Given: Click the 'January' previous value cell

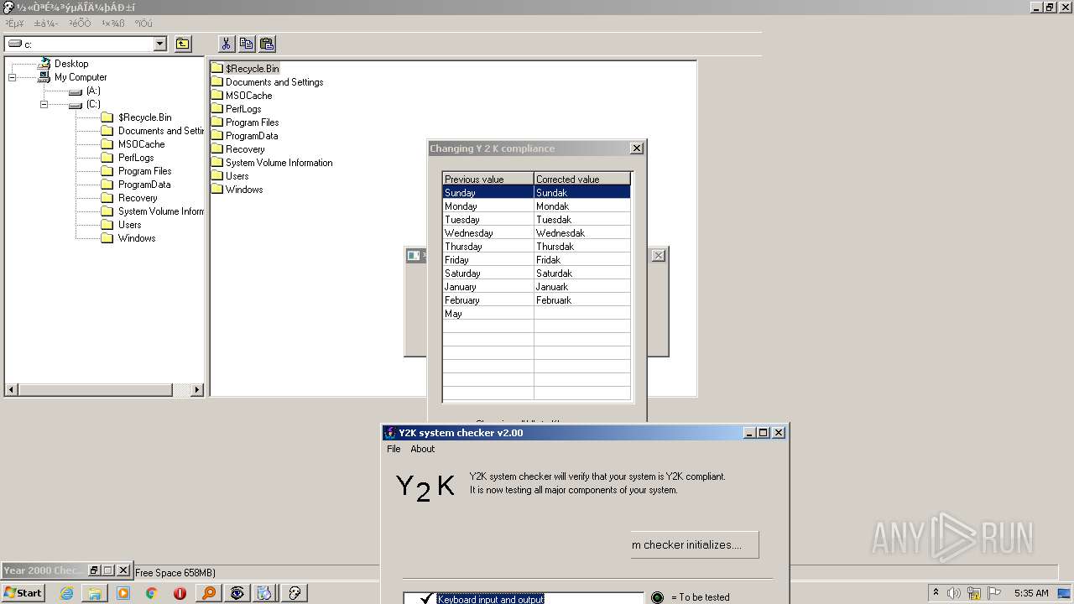Looking at the screenshot, I should pos(487,286).
